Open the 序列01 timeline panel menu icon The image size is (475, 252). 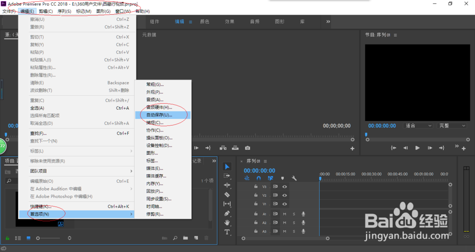pyautogui.click(x=266, y=162)
